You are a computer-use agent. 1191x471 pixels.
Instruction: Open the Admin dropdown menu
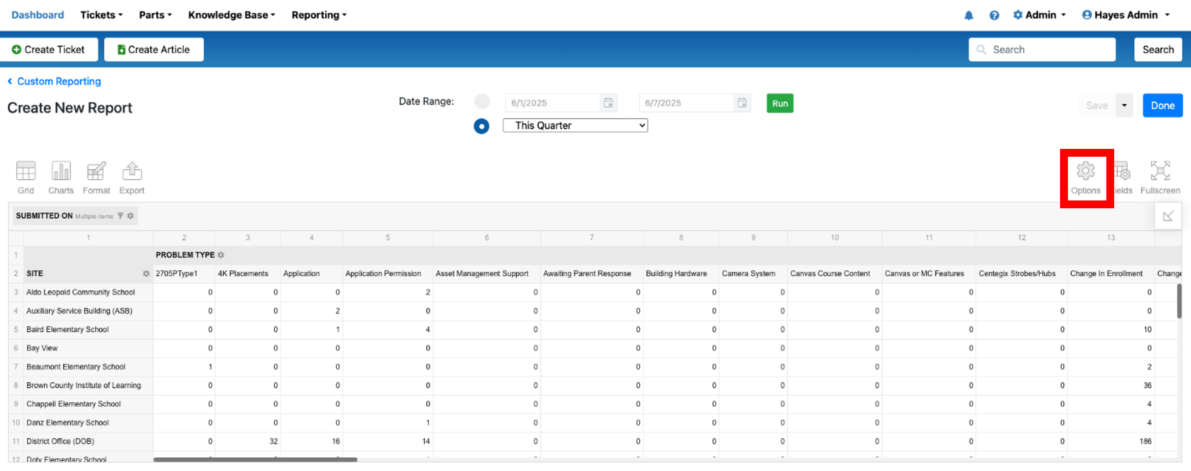pos(1039,15)
